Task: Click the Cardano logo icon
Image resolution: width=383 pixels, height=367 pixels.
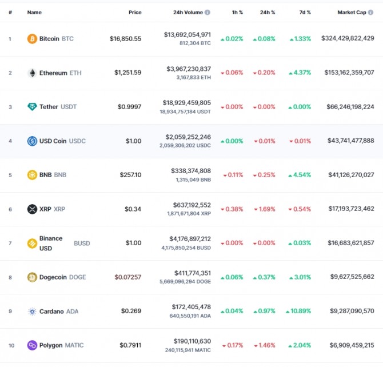Action: [32, 312]
